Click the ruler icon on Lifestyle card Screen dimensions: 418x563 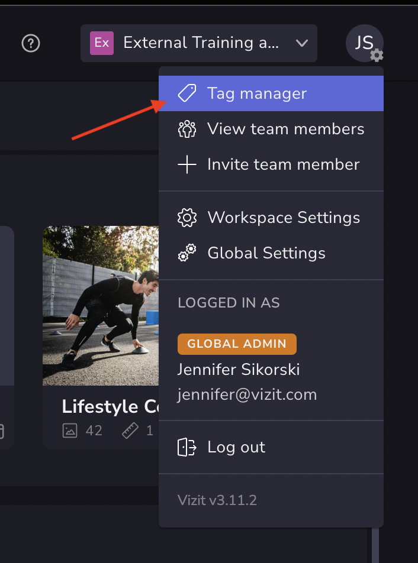tap(130, 431)
